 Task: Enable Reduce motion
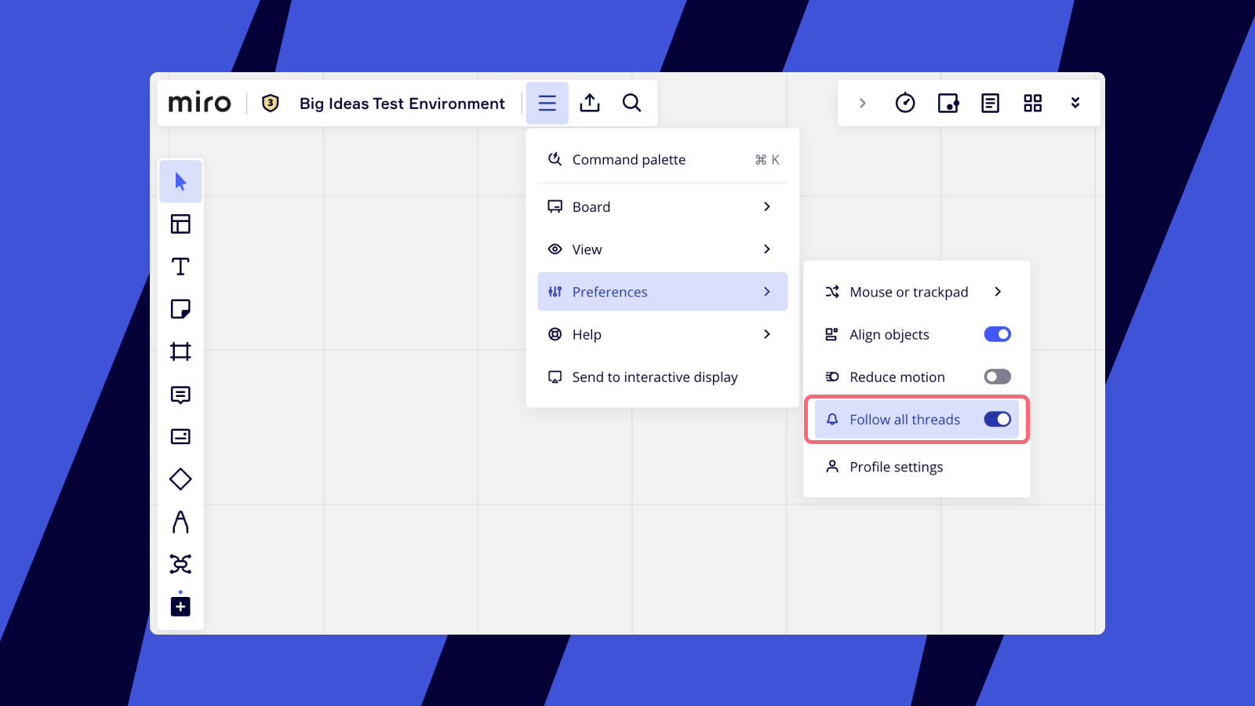click(997, 377)
